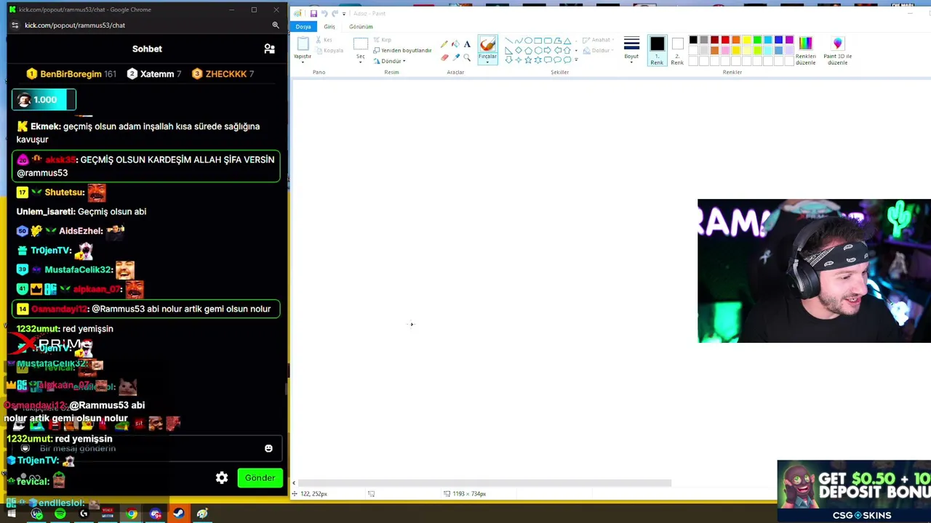Click the Yapıştır paste clipboard icon

coord(303,44)
